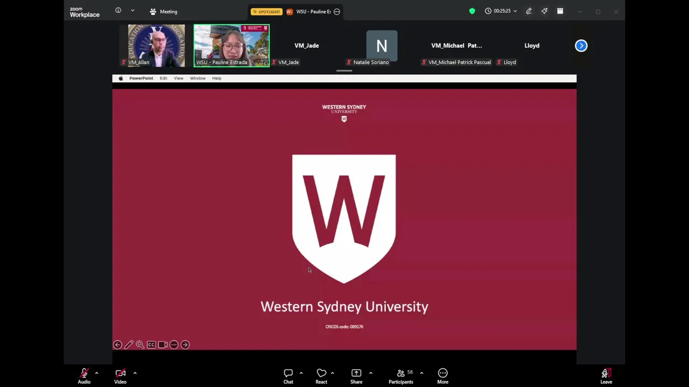This screenshot has width=689, height=387.
Task: Leave the meeting
Action: click(x=606, y=376)
